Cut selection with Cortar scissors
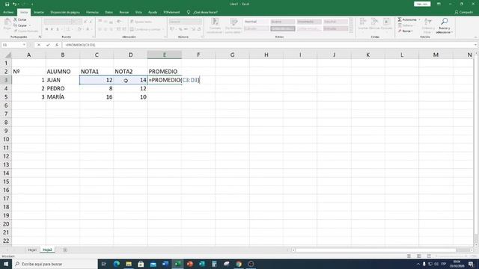The height and width of the screenshot is (269, 479). (x=20, y=19)
